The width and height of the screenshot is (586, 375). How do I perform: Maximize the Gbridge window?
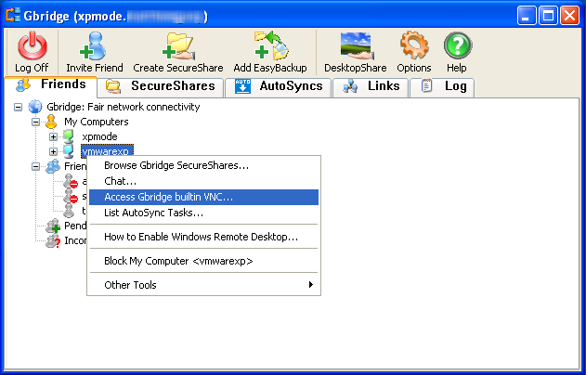tap(548, 16)
